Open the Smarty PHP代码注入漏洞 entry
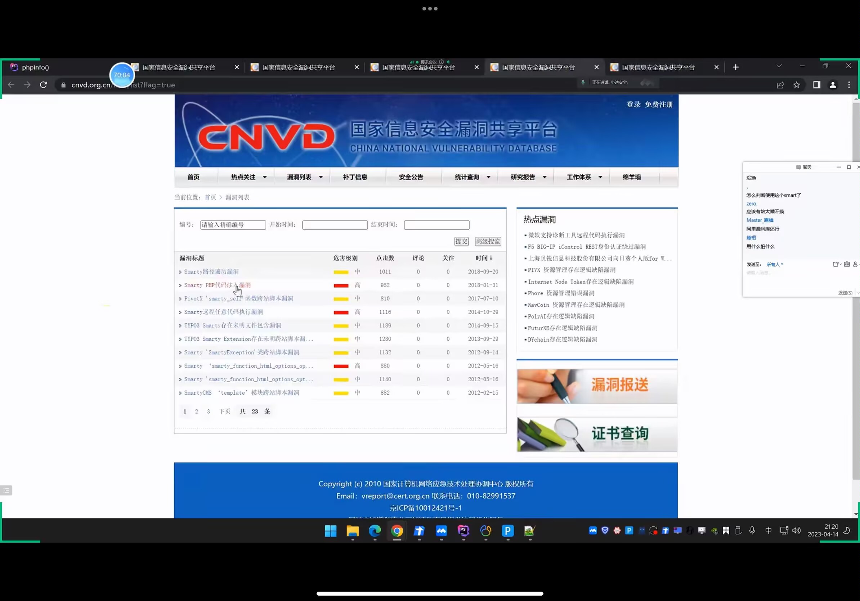 point(217,285)
